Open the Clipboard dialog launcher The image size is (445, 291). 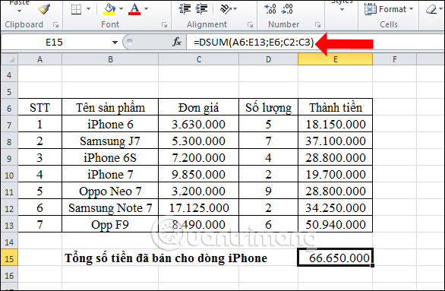[56, 25]
